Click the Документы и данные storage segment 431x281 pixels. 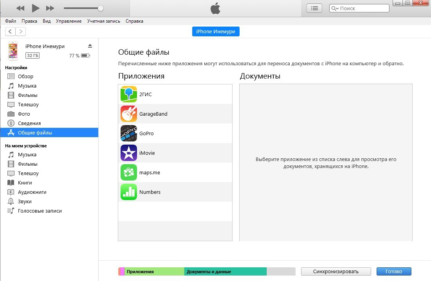225,271
